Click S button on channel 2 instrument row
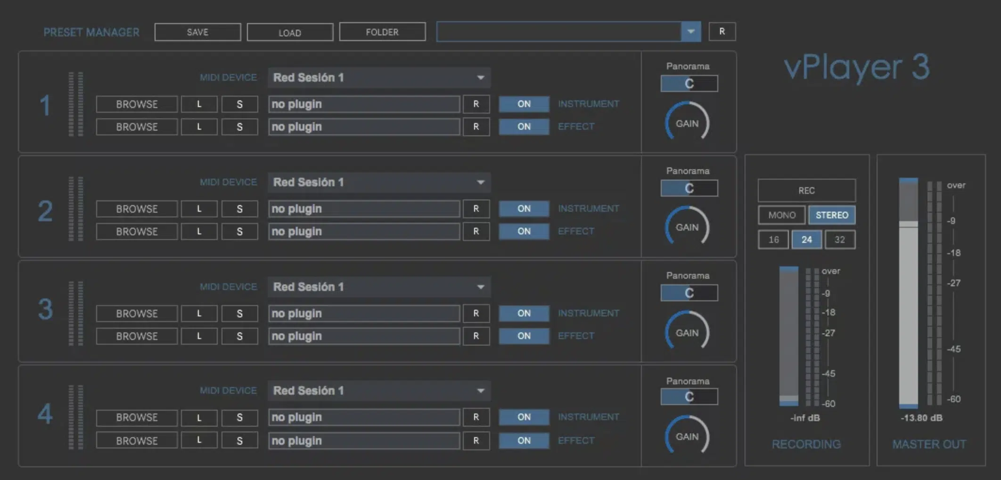This screenshot has width=1001, height=480. tap(239, 209)
